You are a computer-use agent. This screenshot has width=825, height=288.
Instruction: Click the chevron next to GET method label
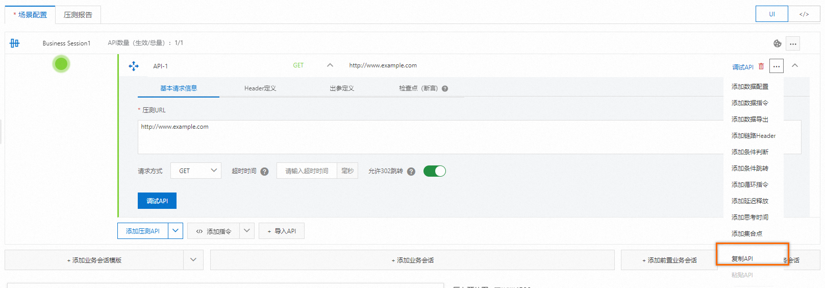point(330,65)
